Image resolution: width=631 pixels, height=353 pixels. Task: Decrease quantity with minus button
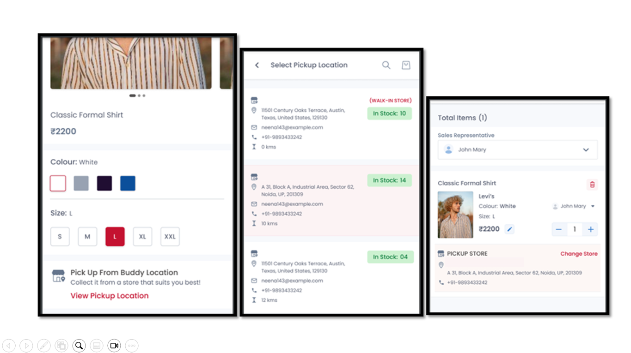559,229
